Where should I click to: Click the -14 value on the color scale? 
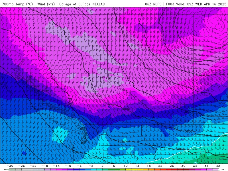pyautogui.click(x=56, y=166)
